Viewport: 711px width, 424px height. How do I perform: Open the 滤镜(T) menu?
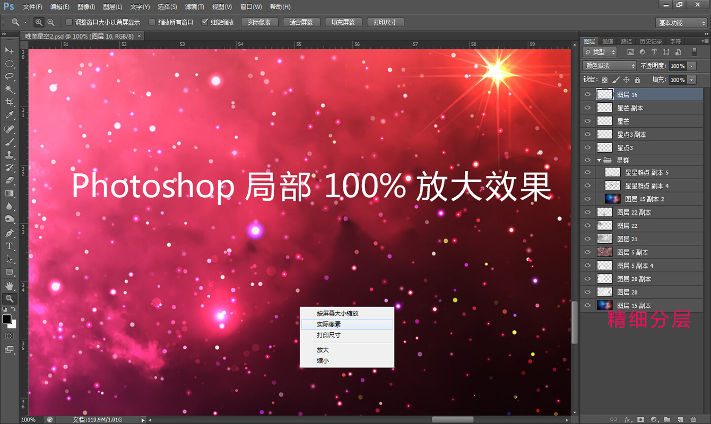(194, 7)
